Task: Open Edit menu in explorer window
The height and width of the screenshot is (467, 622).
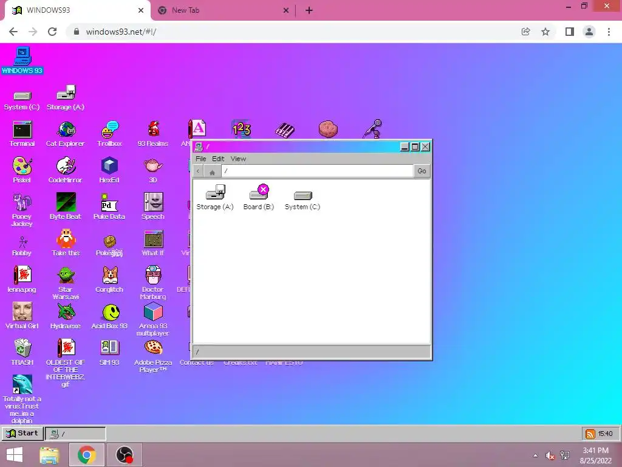Action: click(x=218, y=159)
